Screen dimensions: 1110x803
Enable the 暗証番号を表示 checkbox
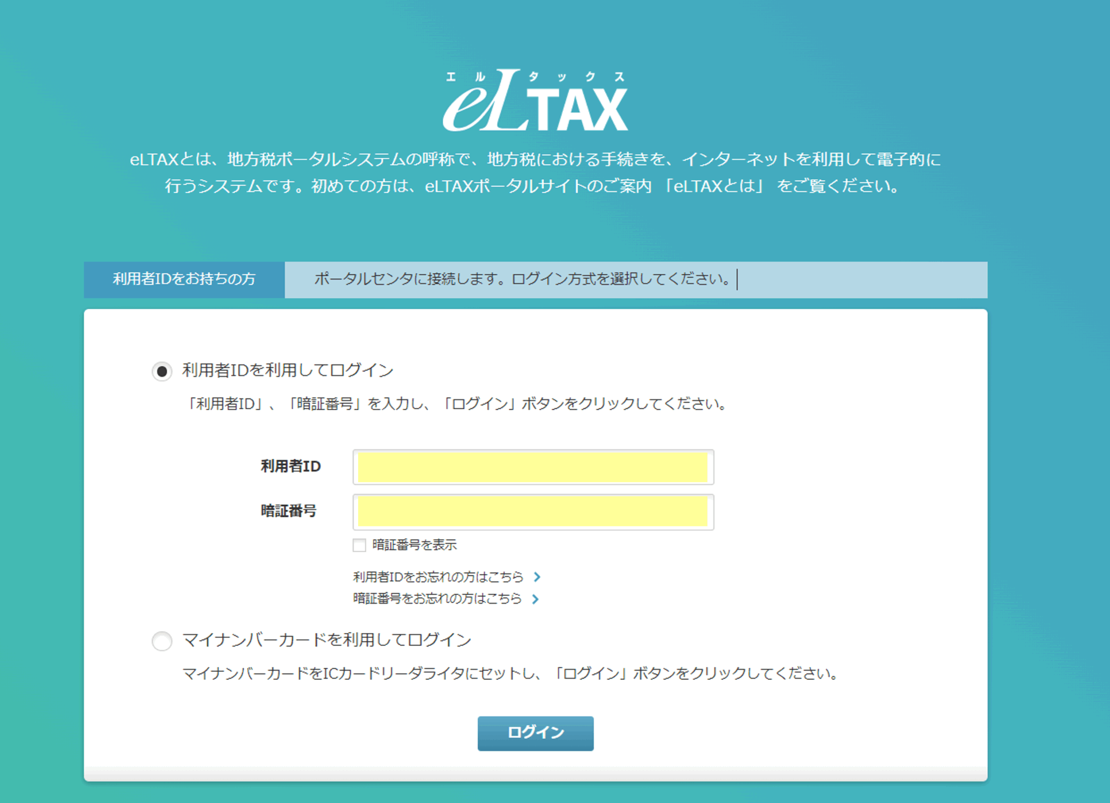(x=359, y=545)
